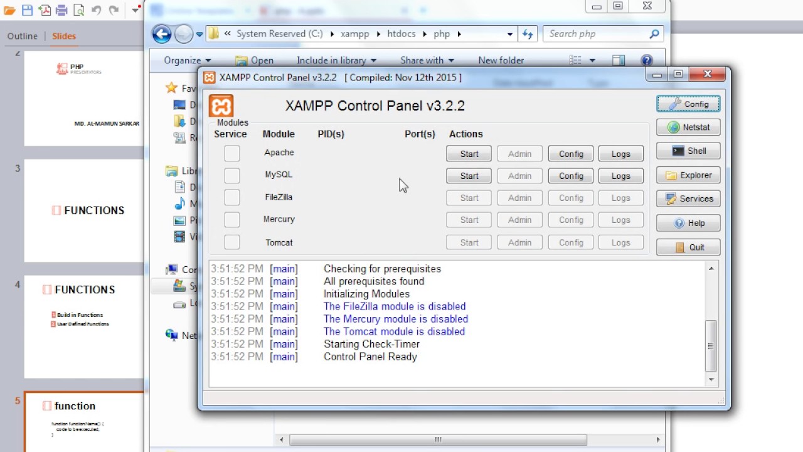Screen dimensions: 803x452
Task: Toggle the preview pane in file explorer
Action: [619, 60]
